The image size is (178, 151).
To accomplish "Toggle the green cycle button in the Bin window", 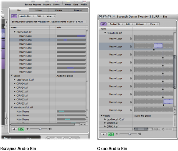I will [x=111, y=134].
